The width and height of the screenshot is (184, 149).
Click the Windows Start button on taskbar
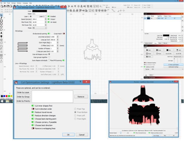[x=2, y=101]
